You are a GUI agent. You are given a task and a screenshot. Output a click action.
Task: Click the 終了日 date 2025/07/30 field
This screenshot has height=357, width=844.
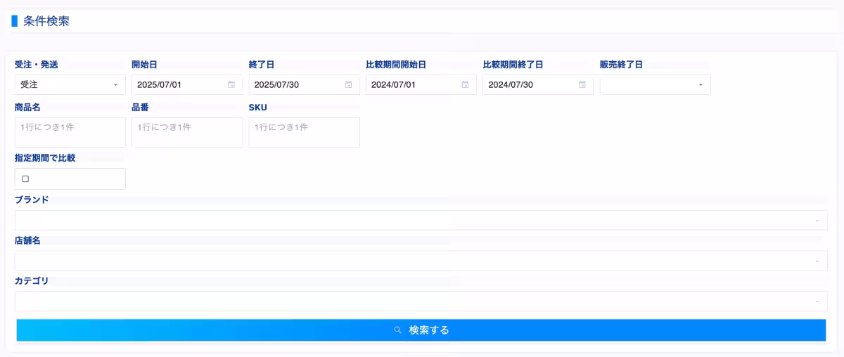293,85
